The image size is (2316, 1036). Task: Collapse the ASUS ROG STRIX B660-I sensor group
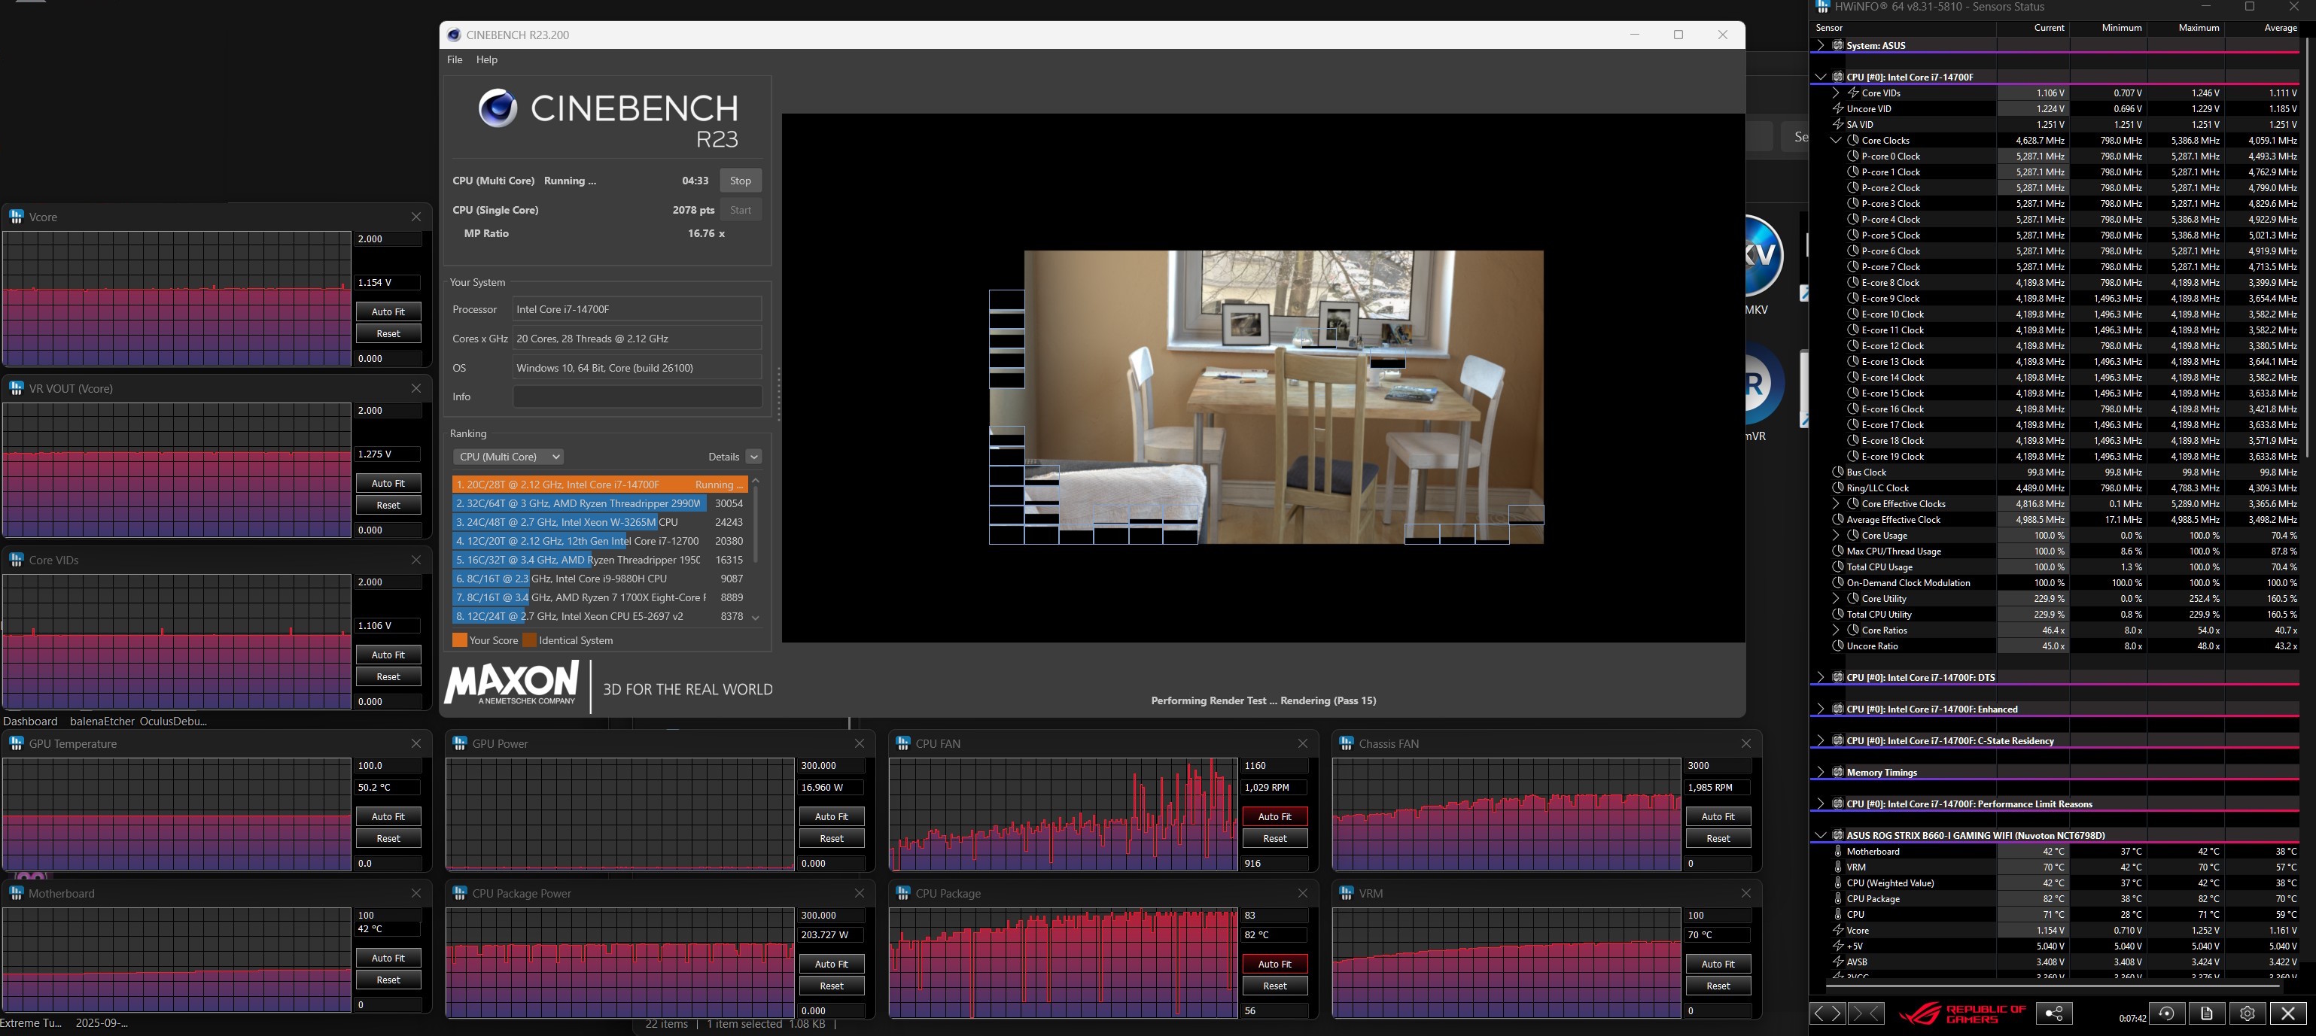tap(1821, 836)
